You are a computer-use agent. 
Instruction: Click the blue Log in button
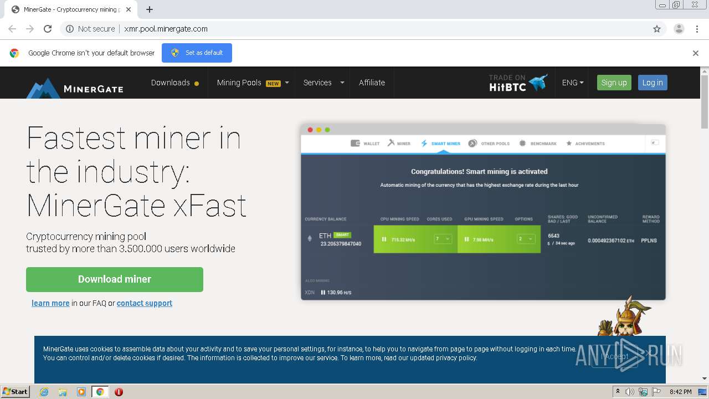(653, 83)
